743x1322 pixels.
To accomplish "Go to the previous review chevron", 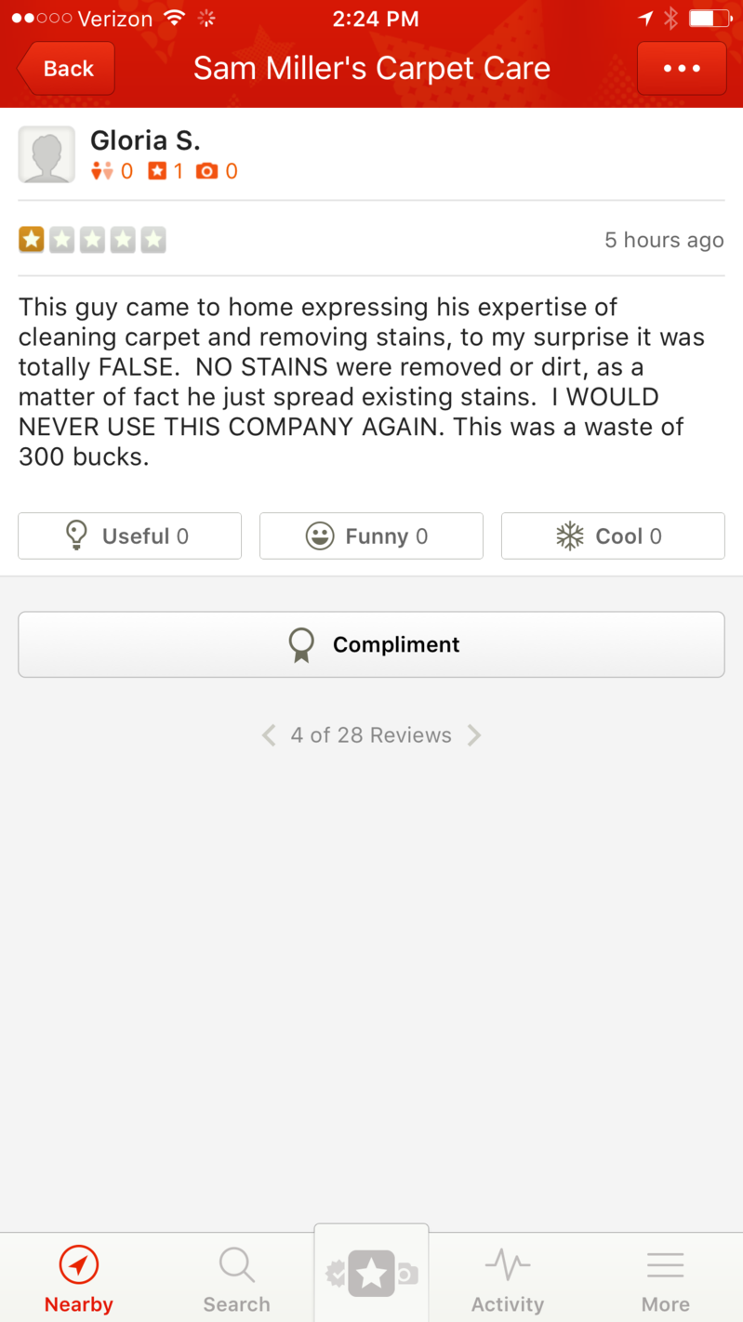I will [x=269, y=735].
